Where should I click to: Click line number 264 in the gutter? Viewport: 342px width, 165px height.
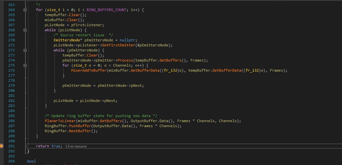point(11,10)
